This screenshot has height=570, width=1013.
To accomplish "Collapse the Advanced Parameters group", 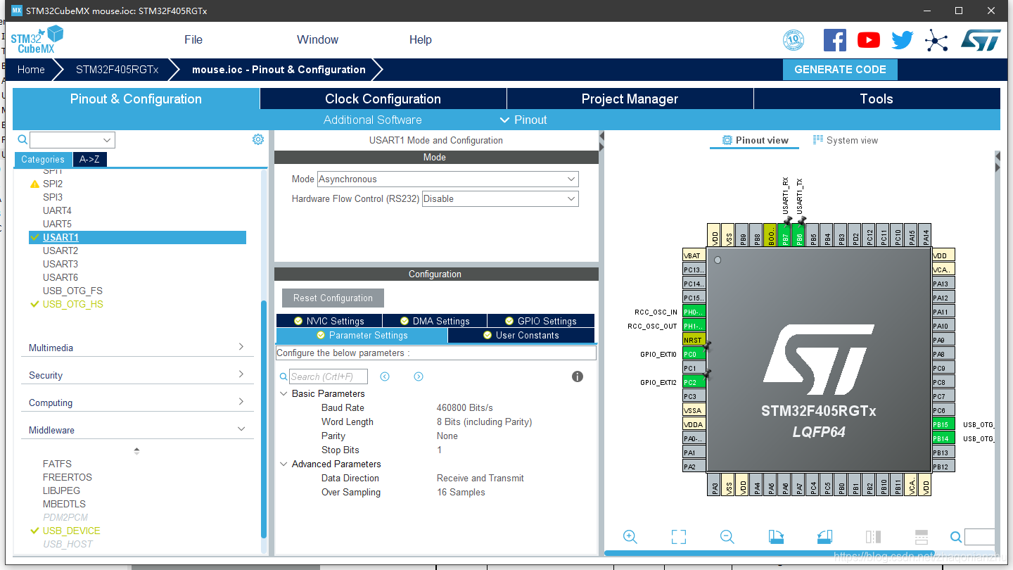I will [284, 464].
